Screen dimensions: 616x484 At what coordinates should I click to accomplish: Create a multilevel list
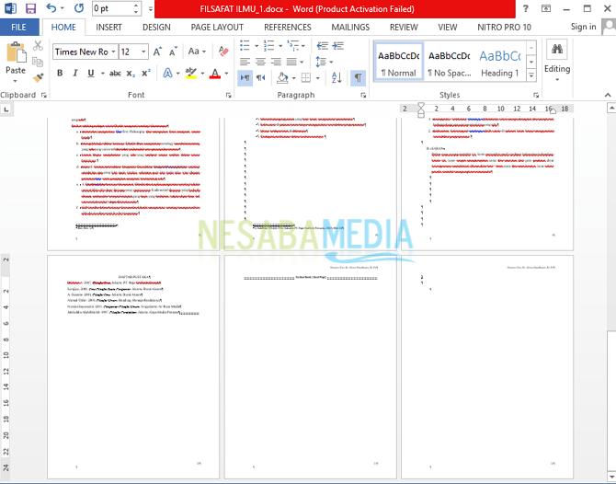(x=292, y=46)
